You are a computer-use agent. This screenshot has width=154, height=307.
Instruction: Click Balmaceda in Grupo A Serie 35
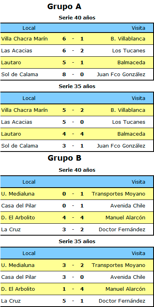[131, 134]
